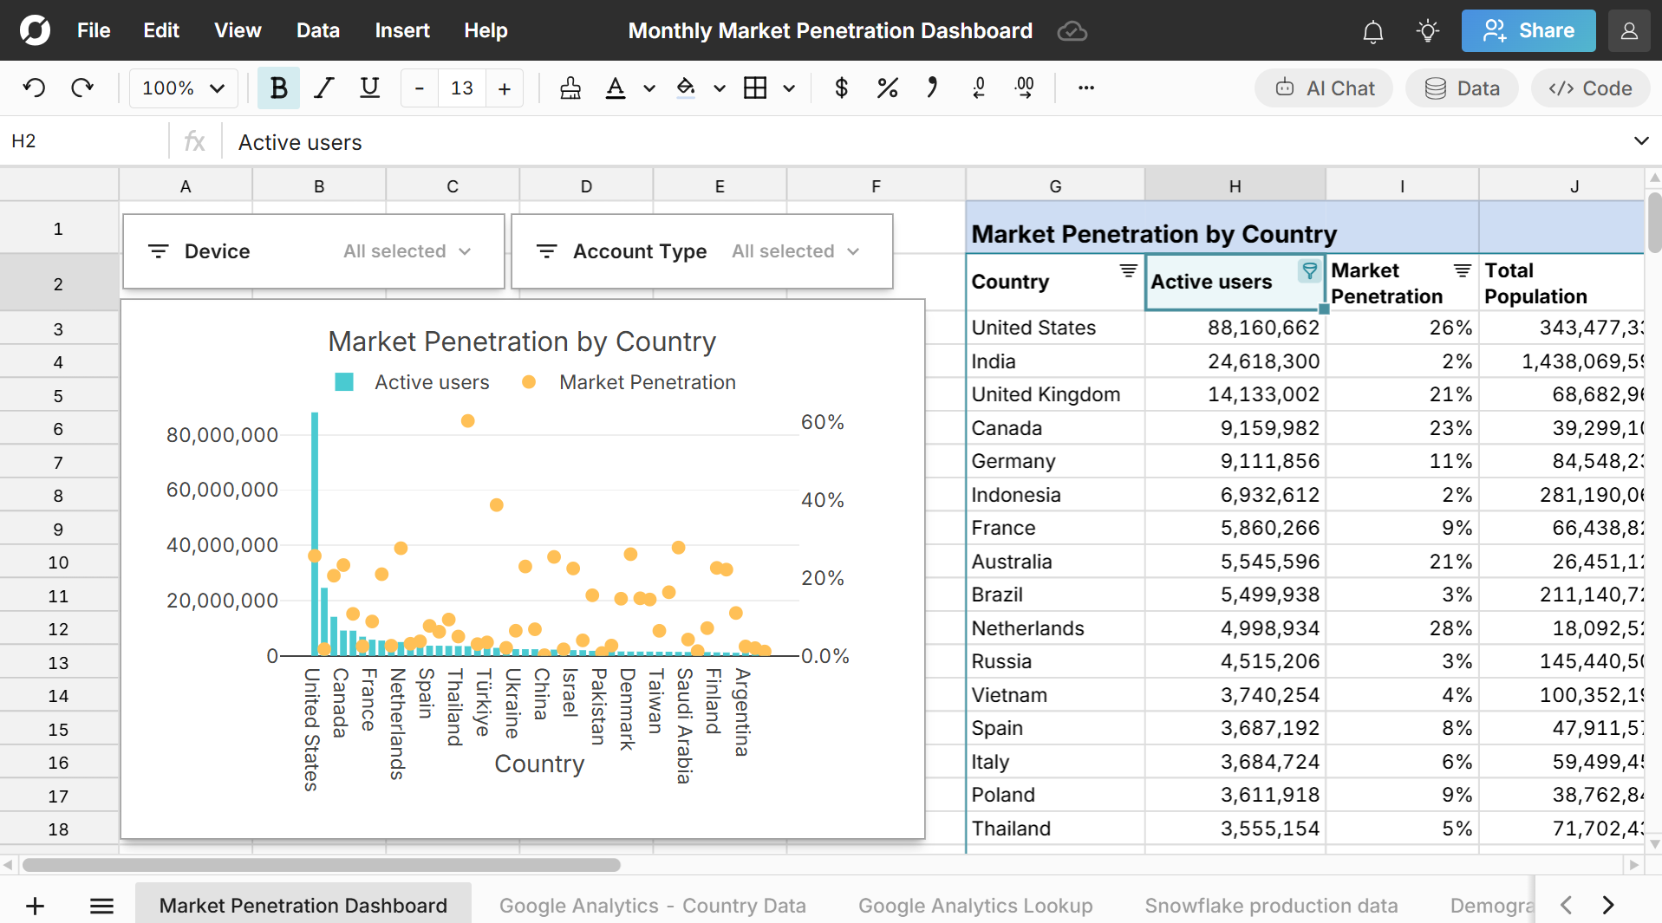
Task: Select the Market Penetration Dashboard tab
Action: tap(303, 906)
